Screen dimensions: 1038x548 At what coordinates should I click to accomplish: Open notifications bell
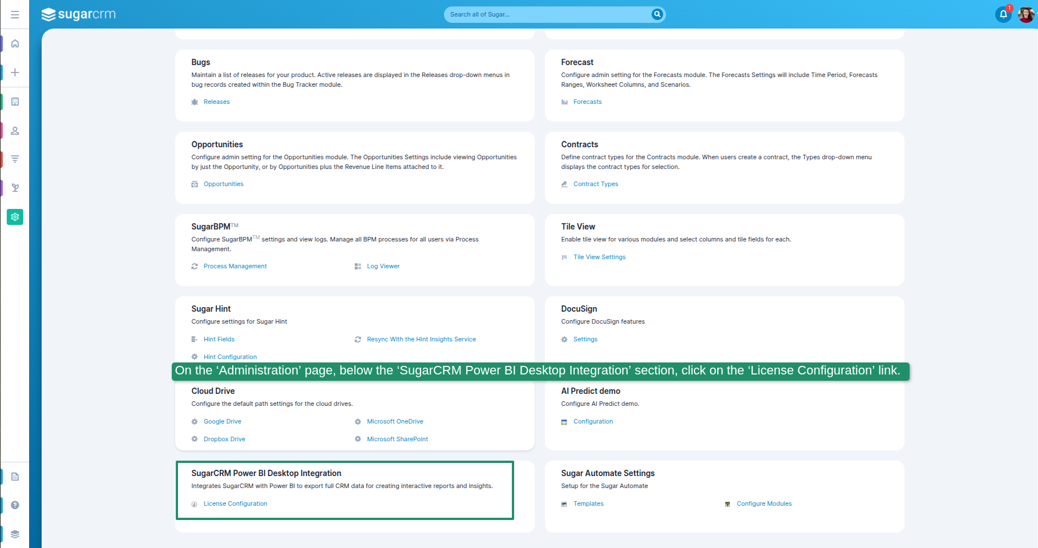[1003, 14]
